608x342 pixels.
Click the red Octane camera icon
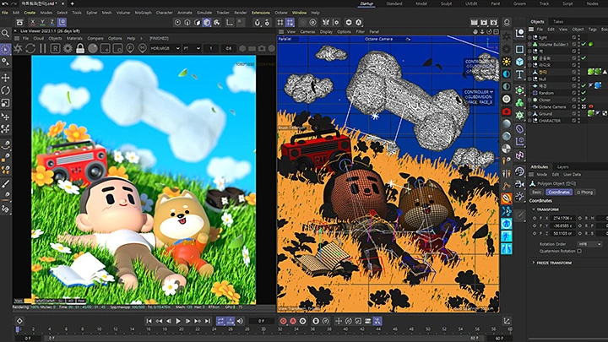click(x=507, y=111)
